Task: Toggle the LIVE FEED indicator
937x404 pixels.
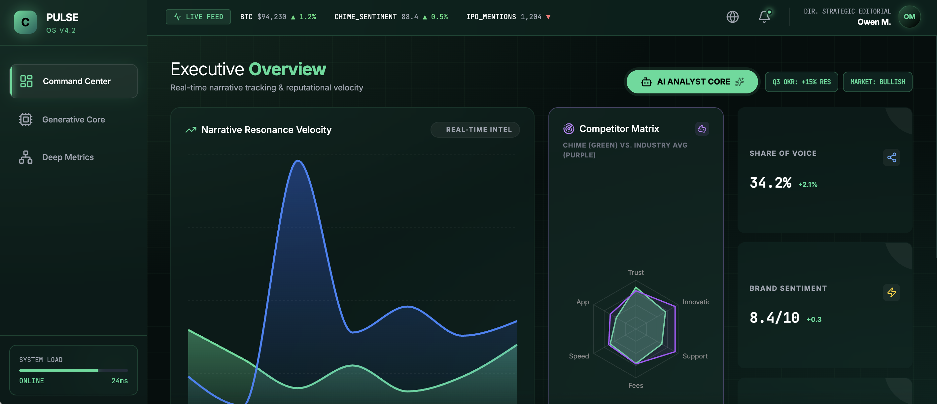Action: point(198,17)
